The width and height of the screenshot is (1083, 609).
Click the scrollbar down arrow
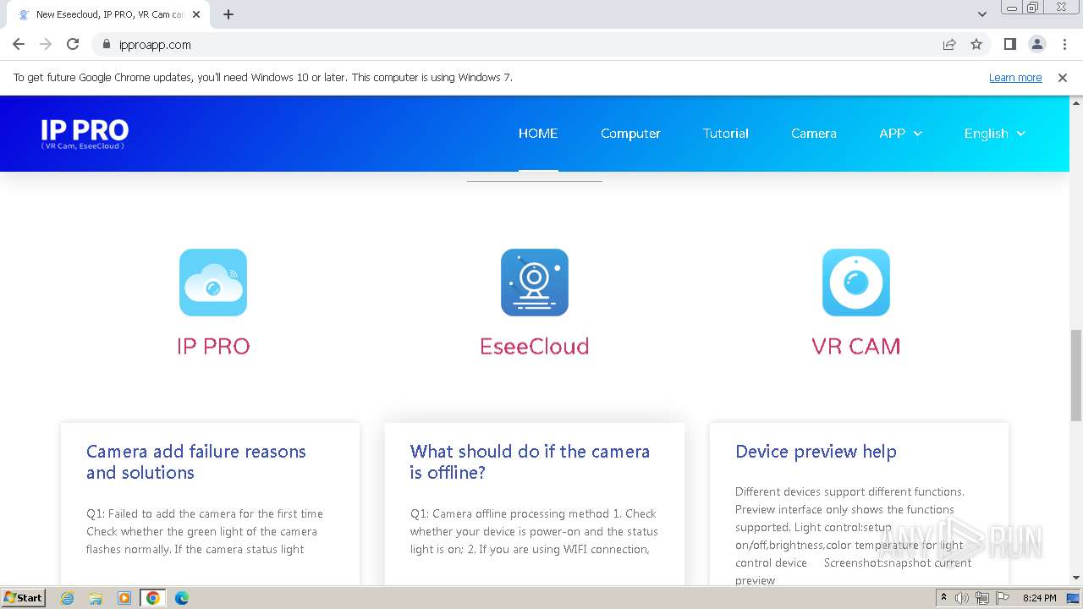click(1076, 578)
